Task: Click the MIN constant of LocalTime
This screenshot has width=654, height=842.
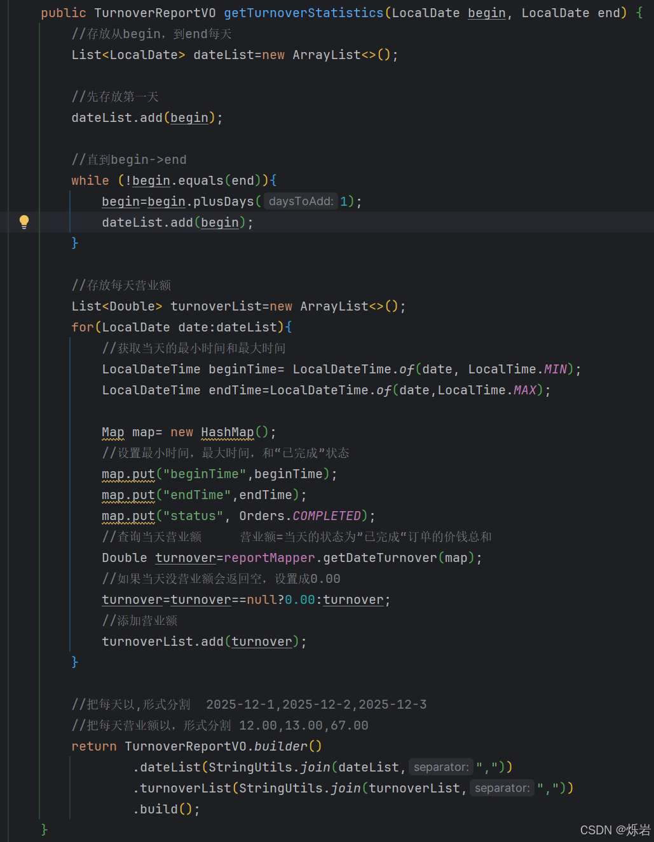Action: 555,369
